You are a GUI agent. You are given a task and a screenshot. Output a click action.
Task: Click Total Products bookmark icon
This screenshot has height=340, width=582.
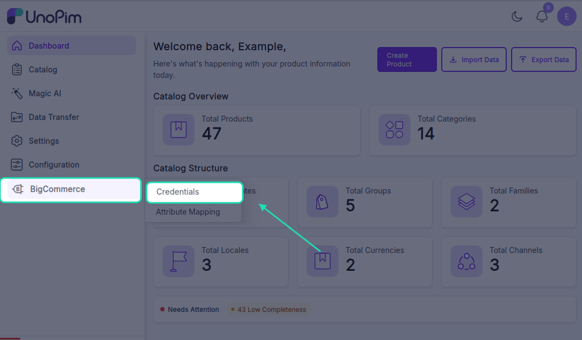tap(179, 129)
